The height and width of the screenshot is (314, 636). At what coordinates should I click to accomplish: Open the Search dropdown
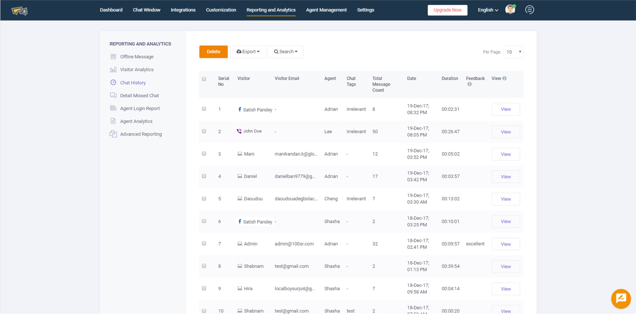tap(286, 52)
